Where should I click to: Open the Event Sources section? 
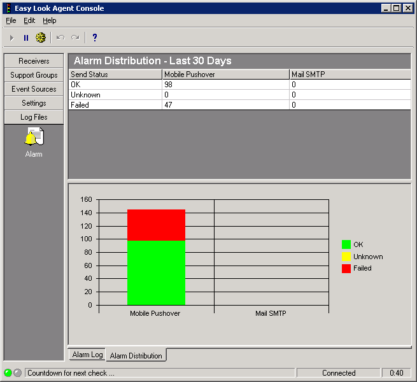click(34, 89)
